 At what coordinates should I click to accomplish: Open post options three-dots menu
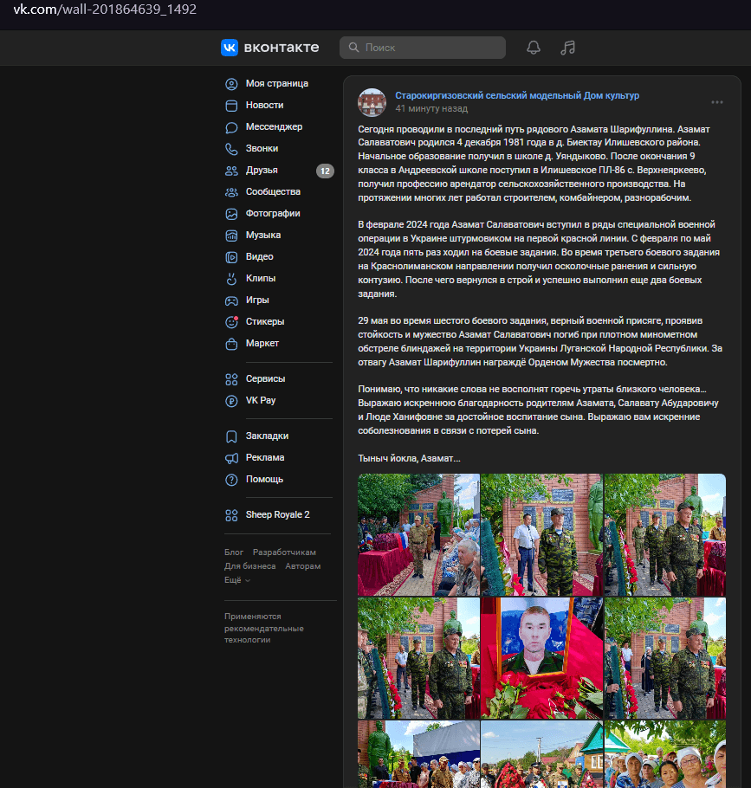[x=717, y=102]
